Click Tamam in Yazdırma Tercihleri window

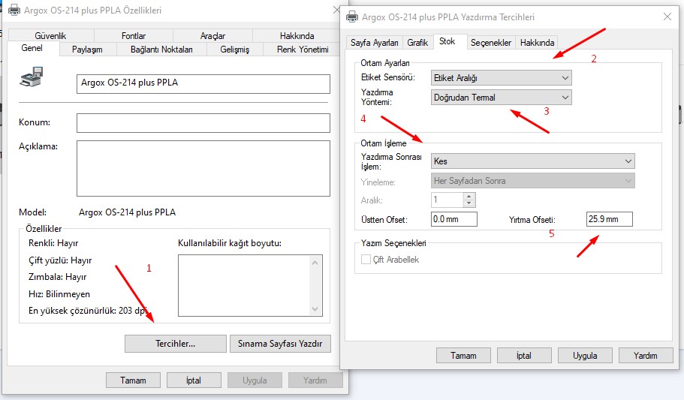click(x=463, y=356)
